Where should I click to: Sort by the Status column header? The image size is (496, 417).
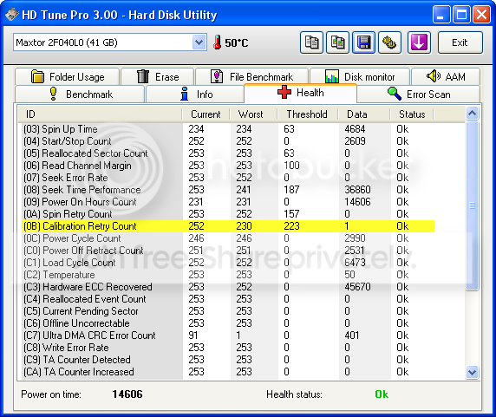pos(412,114)
